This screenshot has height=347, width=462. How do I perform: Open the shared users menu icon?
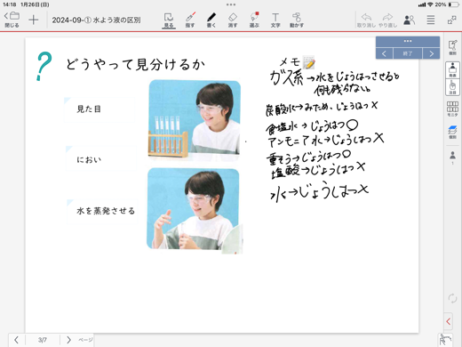pyautogui.click(x=410, y=20)
